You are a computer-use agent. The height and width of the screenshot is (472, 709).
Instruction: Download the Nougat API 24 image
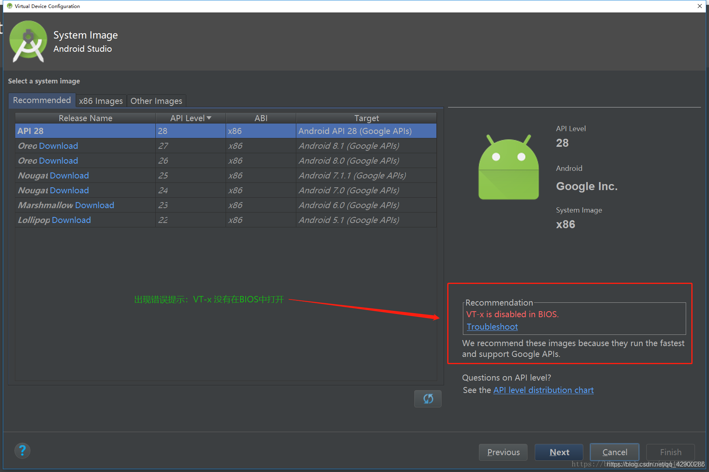tap(69, 190)
